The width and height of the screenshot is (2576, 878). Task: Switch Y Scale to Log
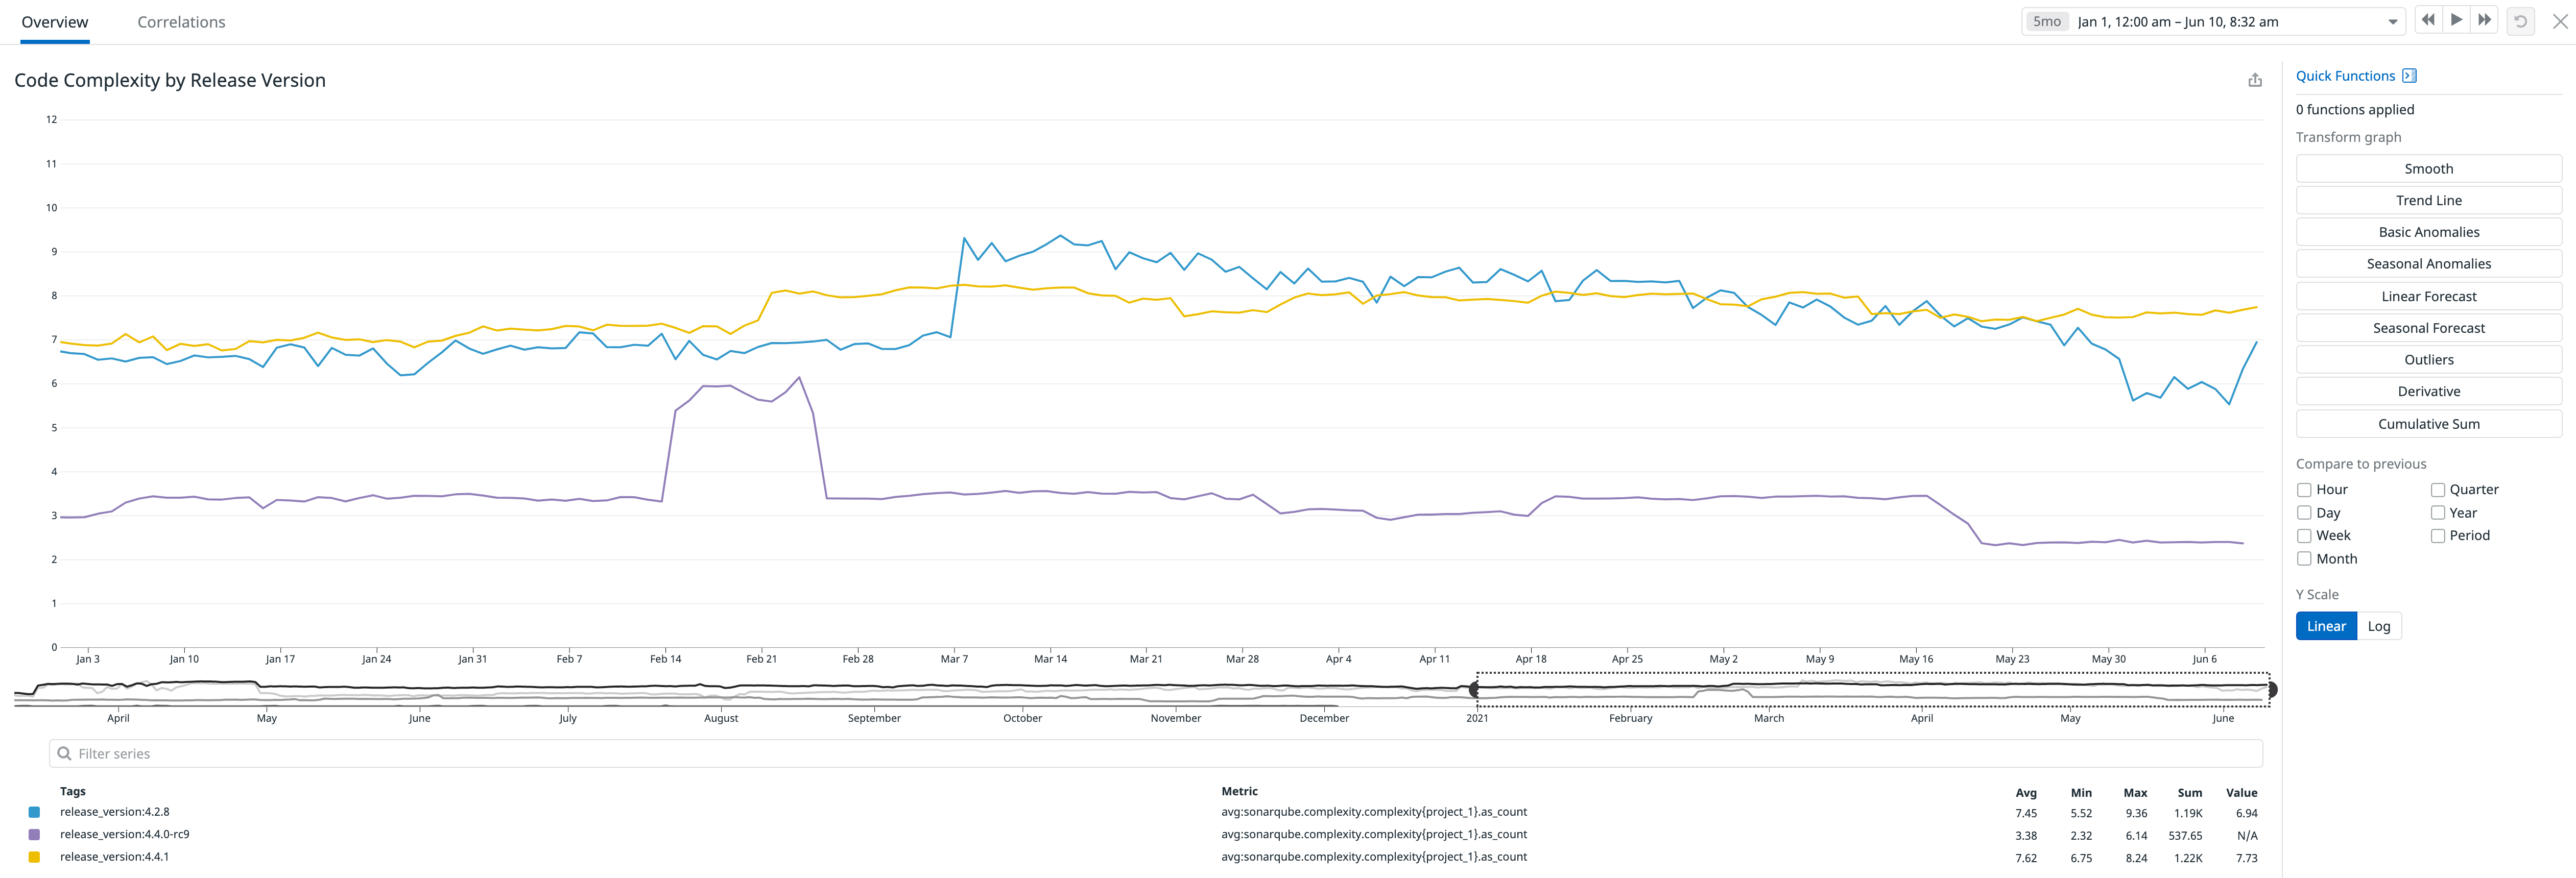pyautogui.click(x=2380, y=625)
